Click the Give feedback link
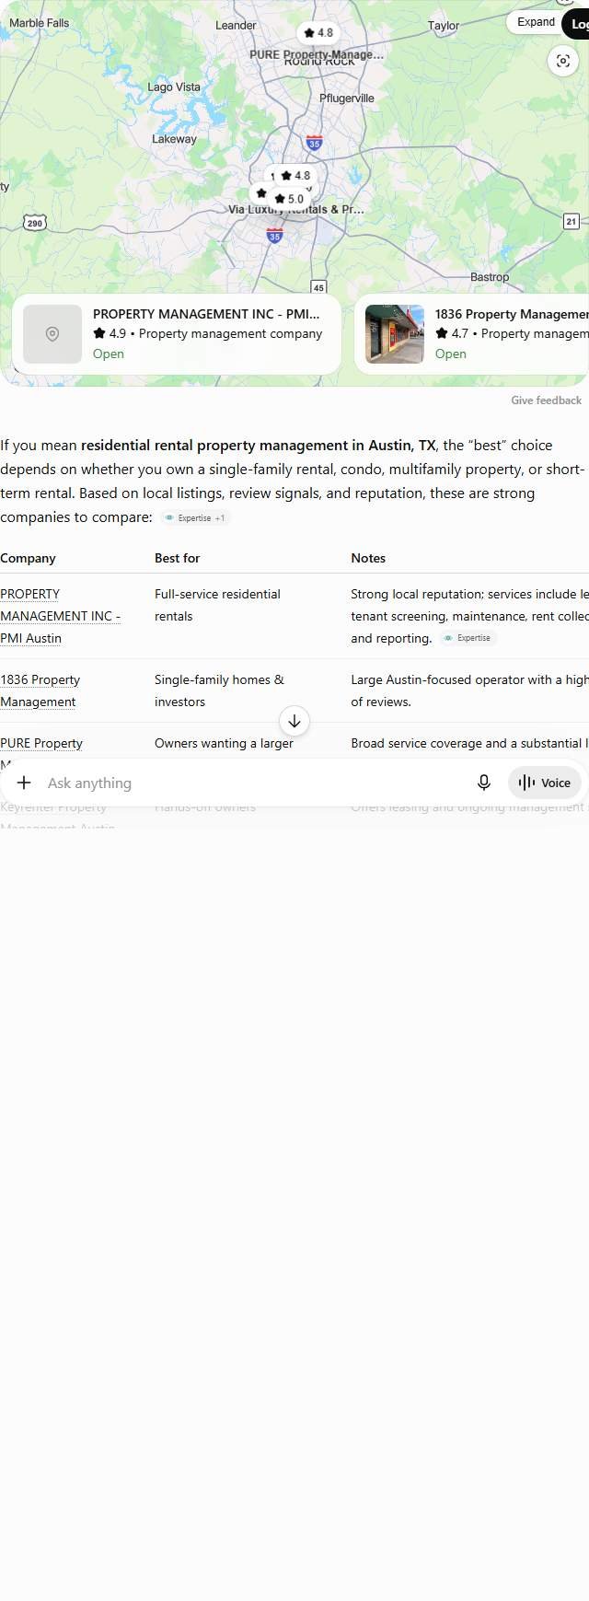Screen dimensions: 589x1601 click(546, 400)
